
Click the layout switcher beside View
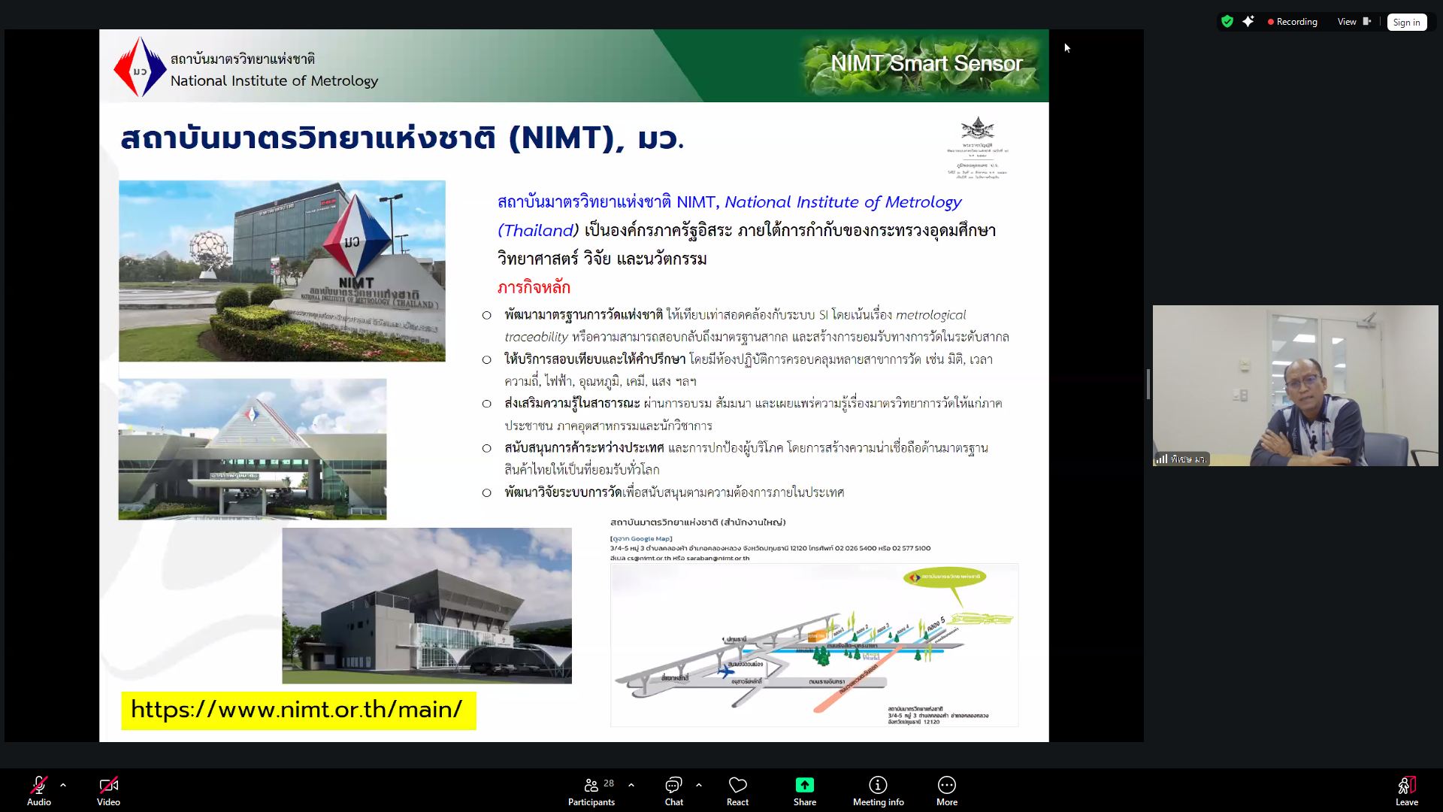pos(1366,22)
